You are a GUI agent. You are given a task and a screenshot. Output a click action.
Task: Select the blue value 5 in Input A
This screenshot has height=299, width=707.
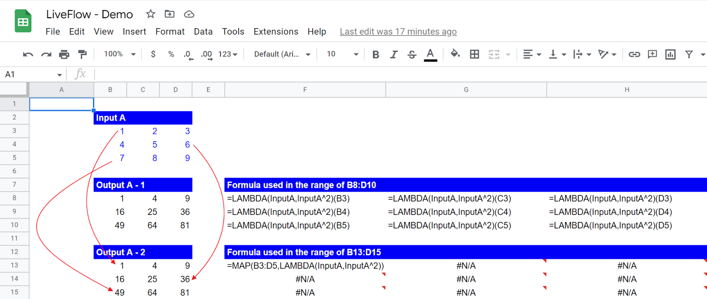coord(143,144)
